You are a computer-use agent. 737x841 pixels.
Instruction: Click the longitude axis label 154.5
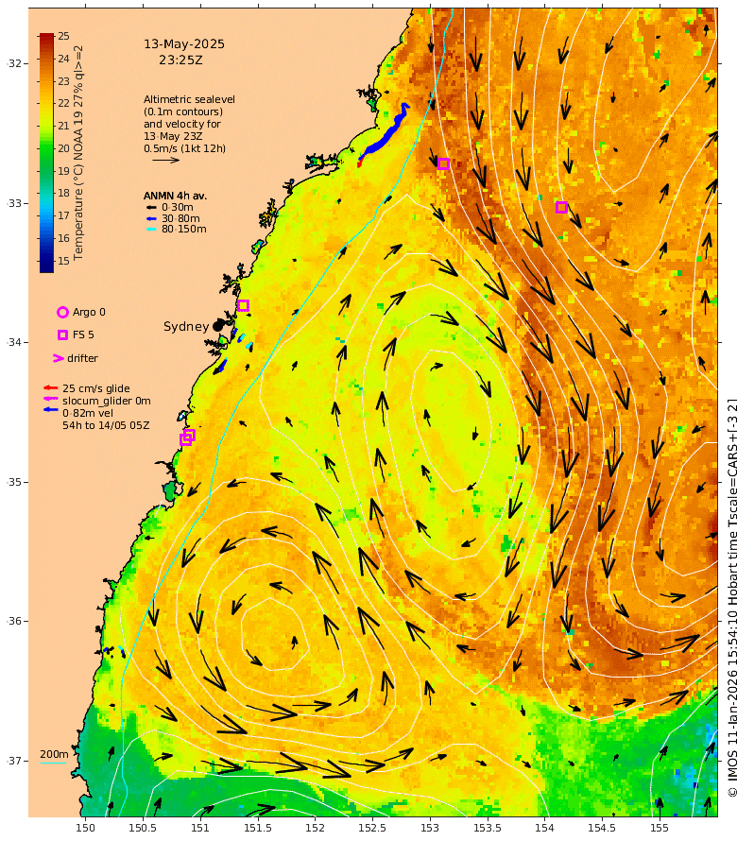(x=602, y=828)
